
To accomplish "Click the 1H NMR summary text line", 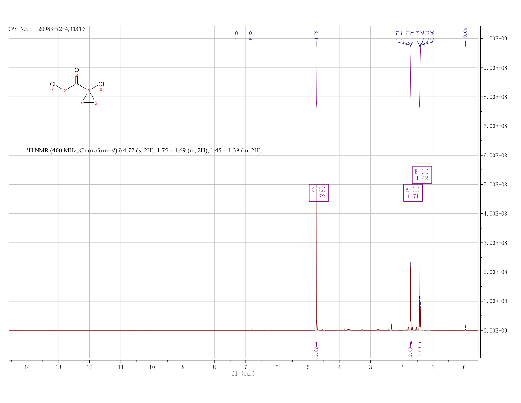I will click(x=145, y=150).
